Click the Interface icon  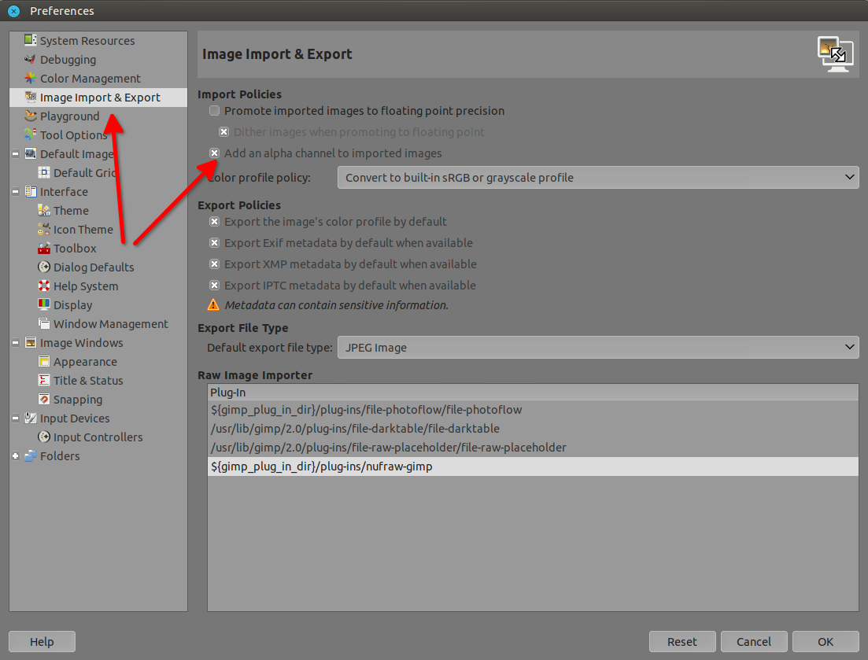point(31,191)
